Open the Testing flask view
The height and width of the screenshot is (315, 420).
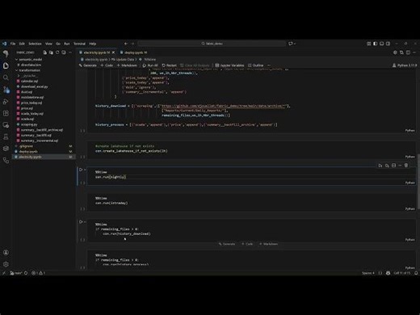(6, 136)
